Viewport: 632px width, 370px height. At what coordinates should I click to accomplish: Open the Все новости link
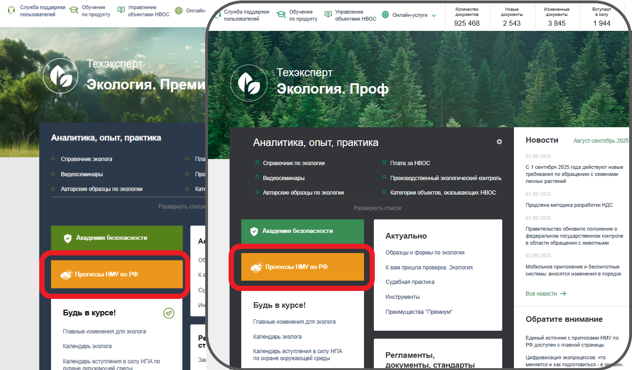pyautogui.click(x=541, y=294)
